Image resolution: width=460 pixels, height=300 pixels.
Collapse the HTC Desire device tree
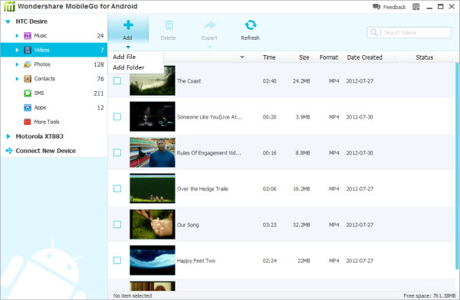click(8, 21)
